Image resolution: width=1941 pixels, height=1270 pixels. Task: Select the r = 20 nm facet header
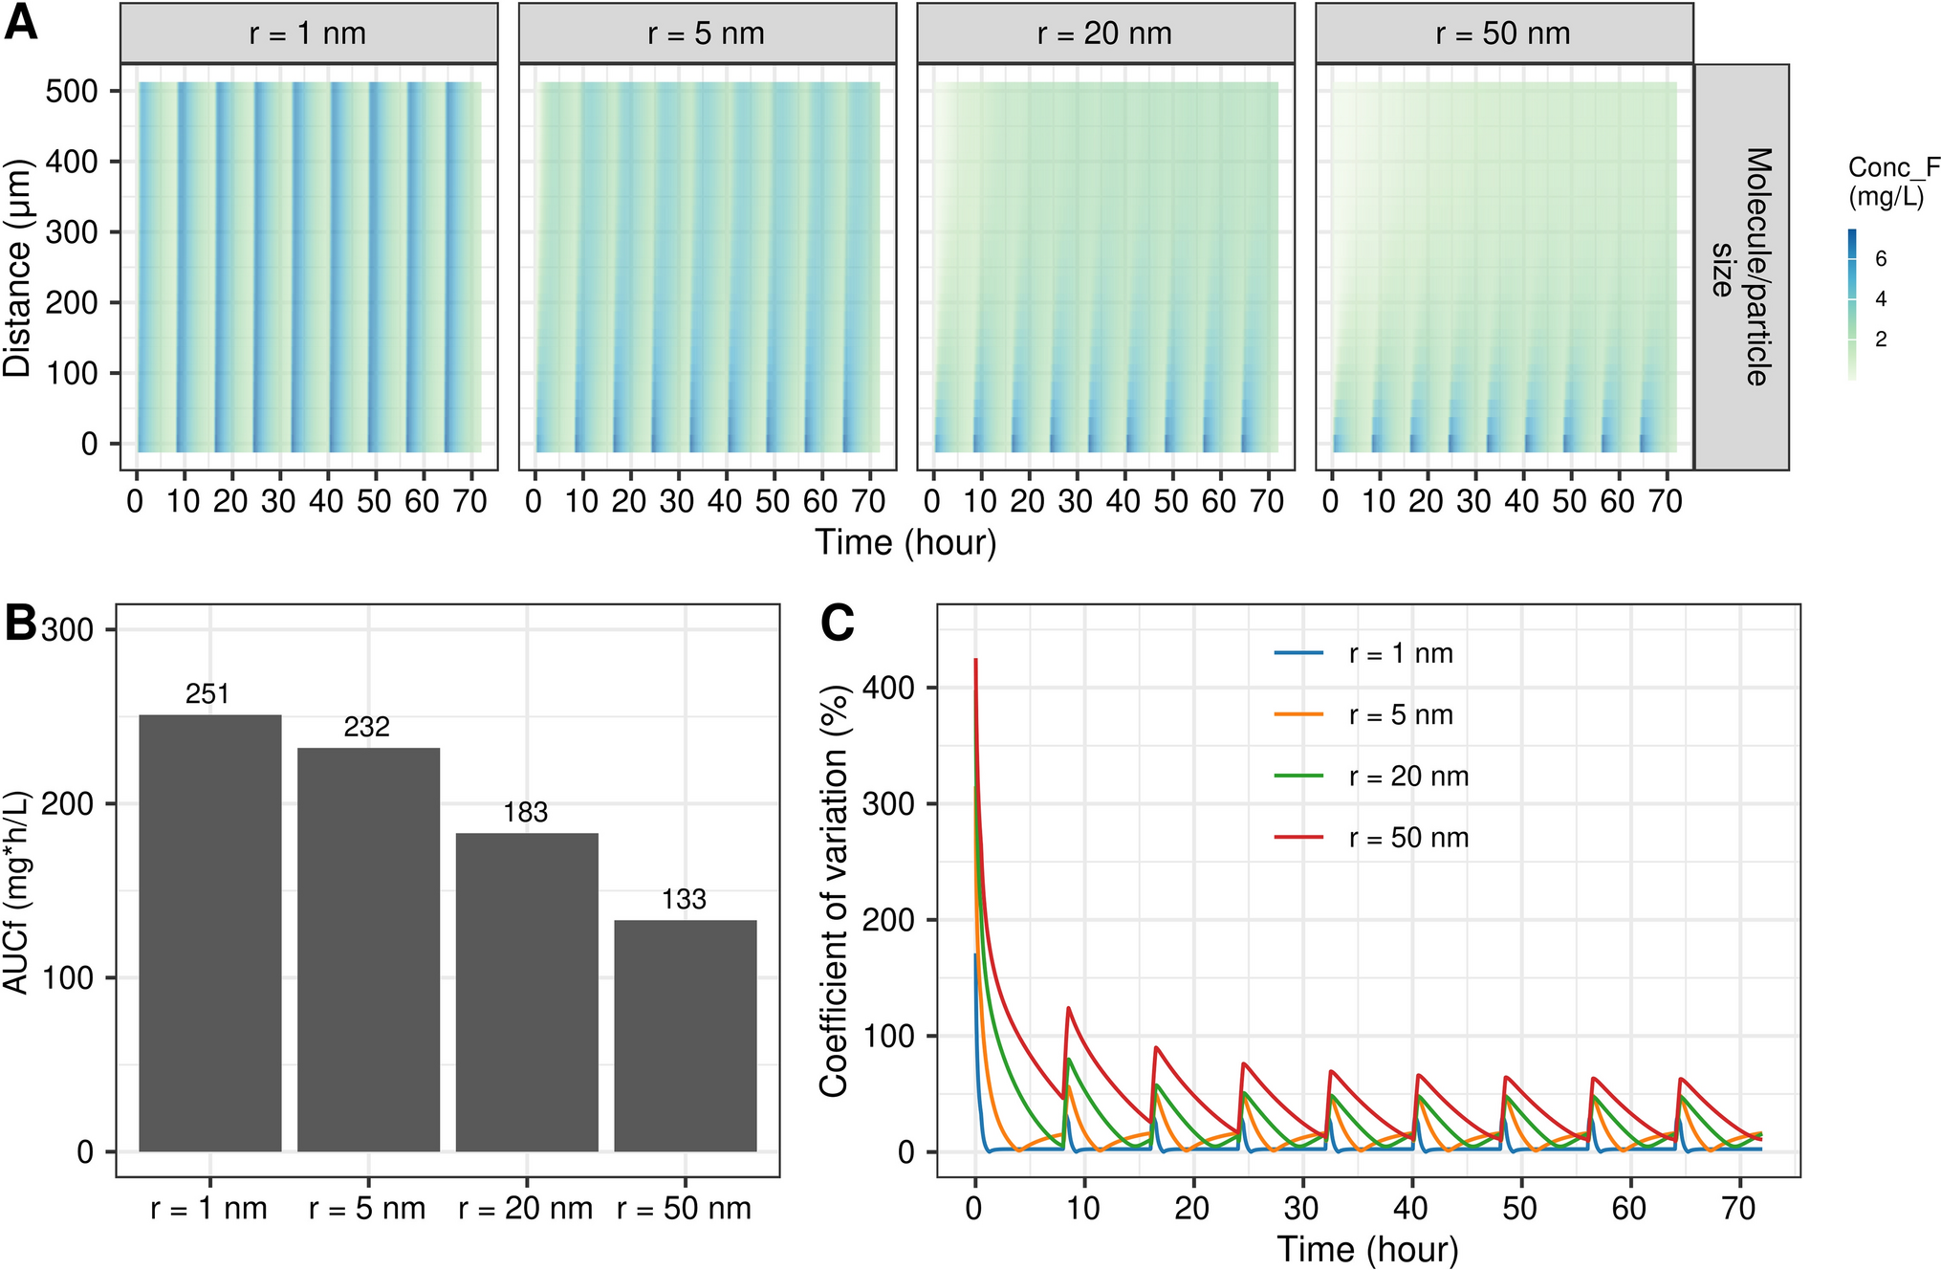point(1105,33)
